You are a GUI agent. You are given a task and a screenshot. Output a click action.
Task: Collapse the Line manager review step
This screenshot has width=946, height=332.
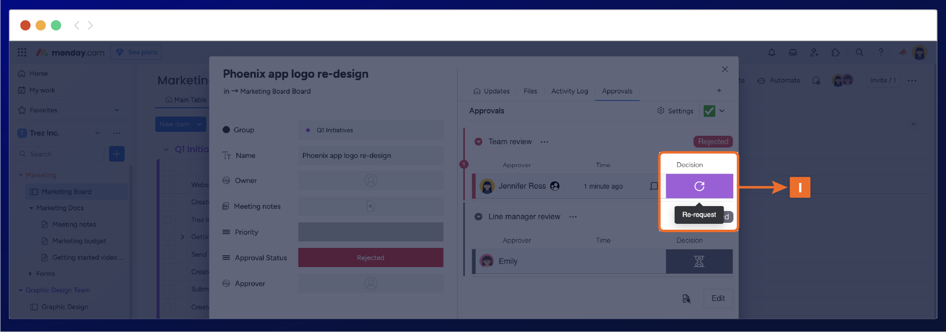[478, 217]
